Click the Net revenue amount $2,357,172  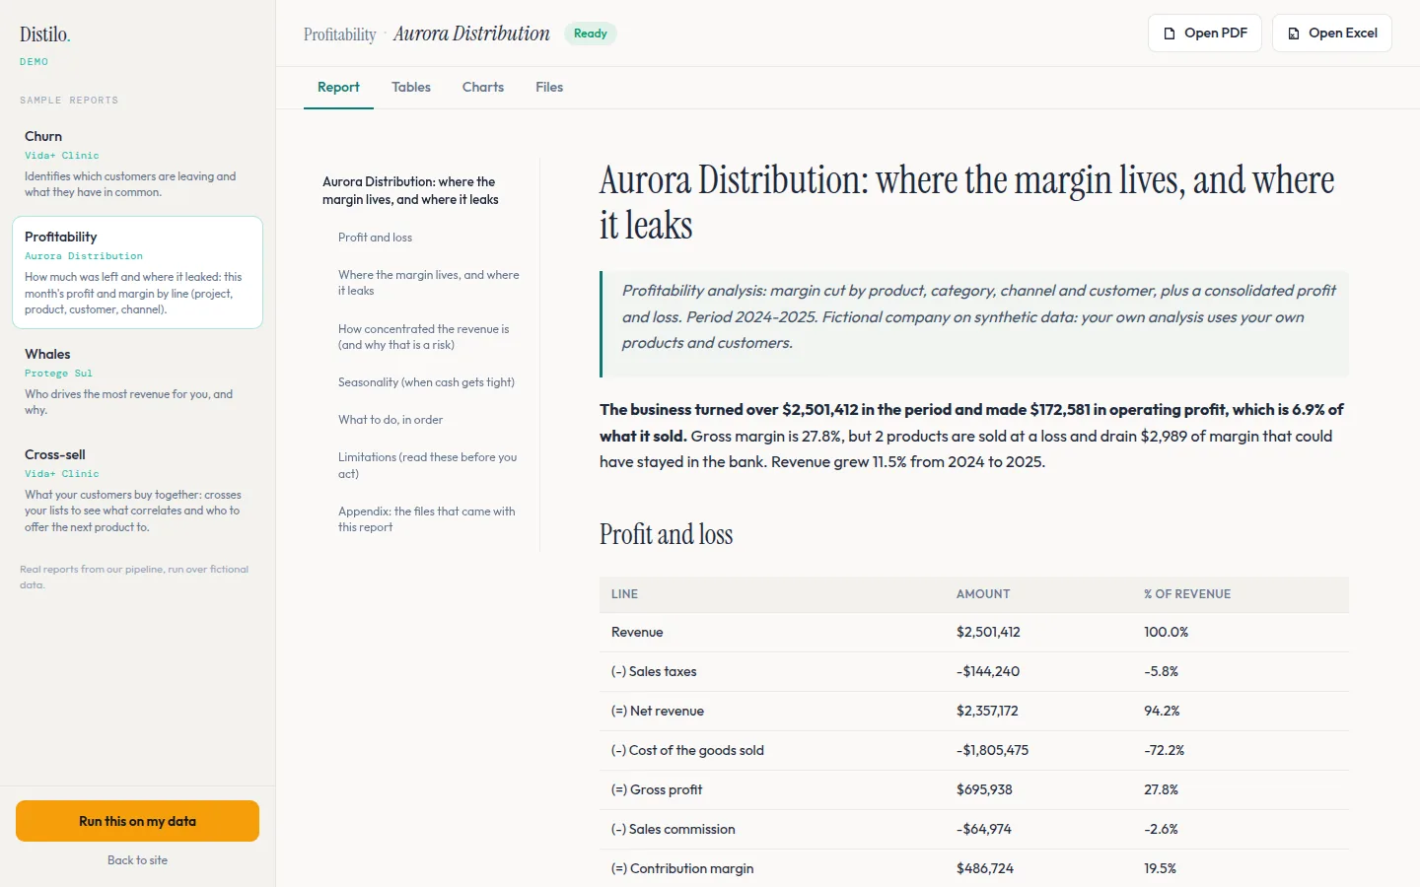click(987, 712)
